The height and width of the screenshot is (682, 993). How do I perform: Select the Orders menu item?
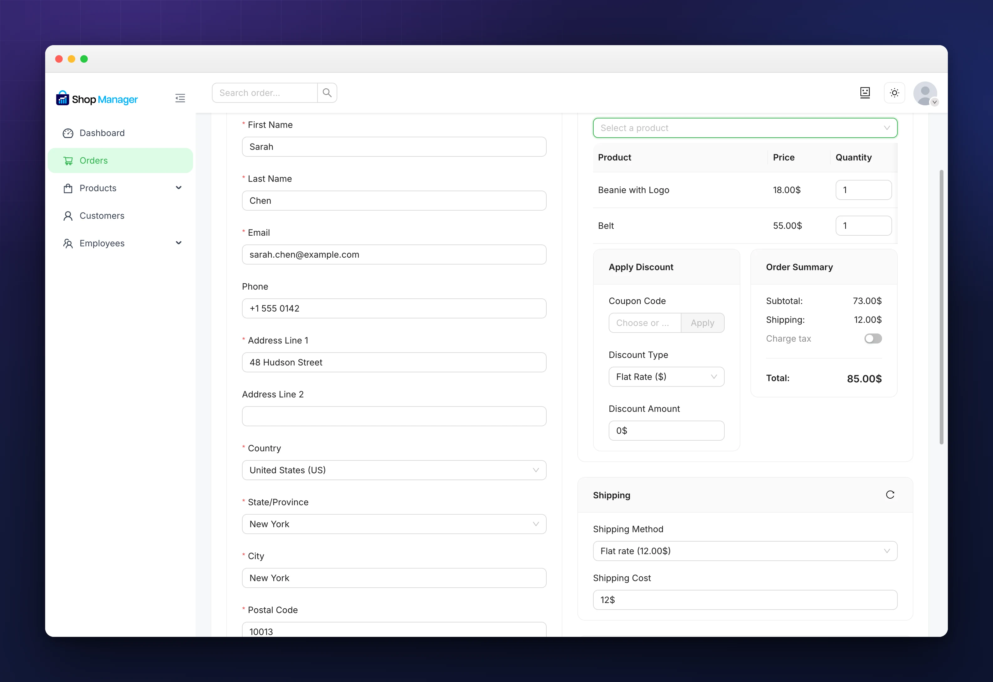pyautogui.click(x=120, y=161)
